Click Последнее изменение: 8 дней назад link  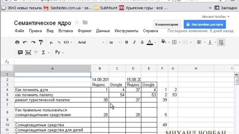[201, 31]
